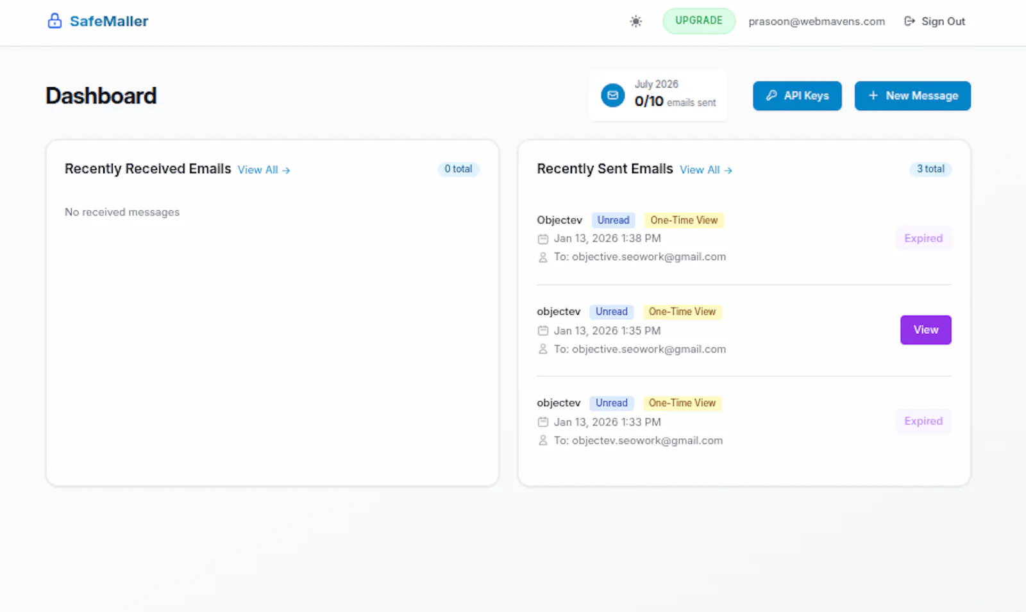Click Unread badge on 1:38 PM email
The height and width of the screenshot is (612, 1026).
pos(613,220)
